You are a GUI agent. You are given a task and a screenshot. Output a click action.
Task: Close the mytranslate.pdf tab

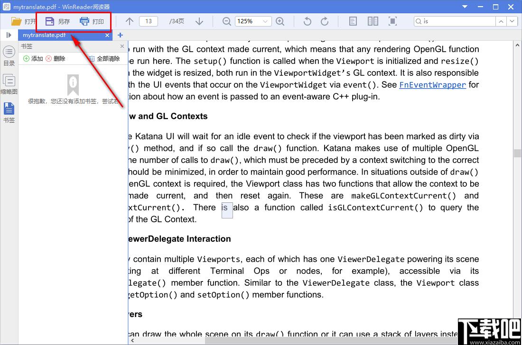tap(107, 35)
